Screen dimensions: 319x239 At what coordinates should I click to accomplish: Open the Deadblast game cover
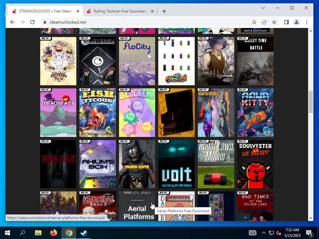(x=58, y=112)
